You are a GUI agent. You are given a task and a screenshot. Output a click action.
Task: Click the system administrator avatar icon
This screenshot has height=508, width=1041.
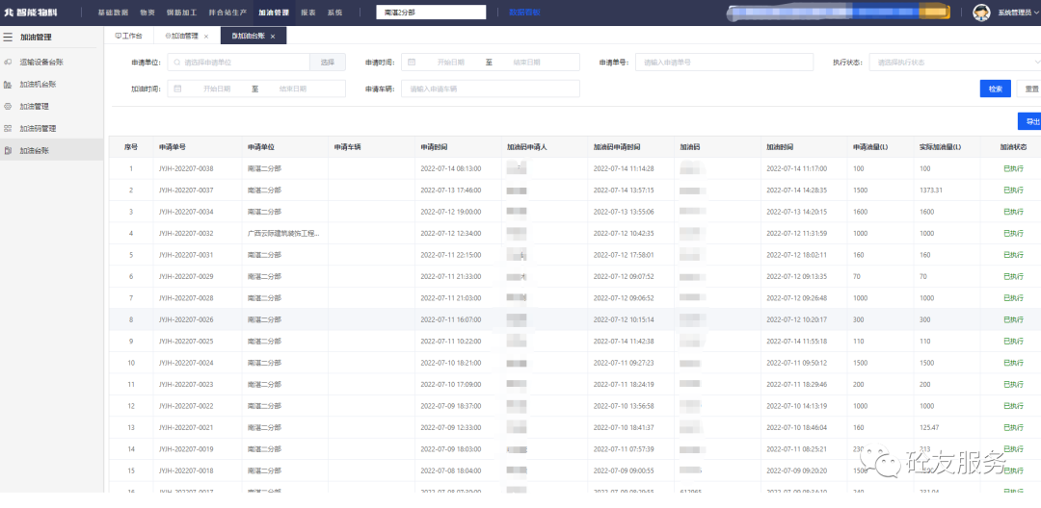[x=981, y=13]
